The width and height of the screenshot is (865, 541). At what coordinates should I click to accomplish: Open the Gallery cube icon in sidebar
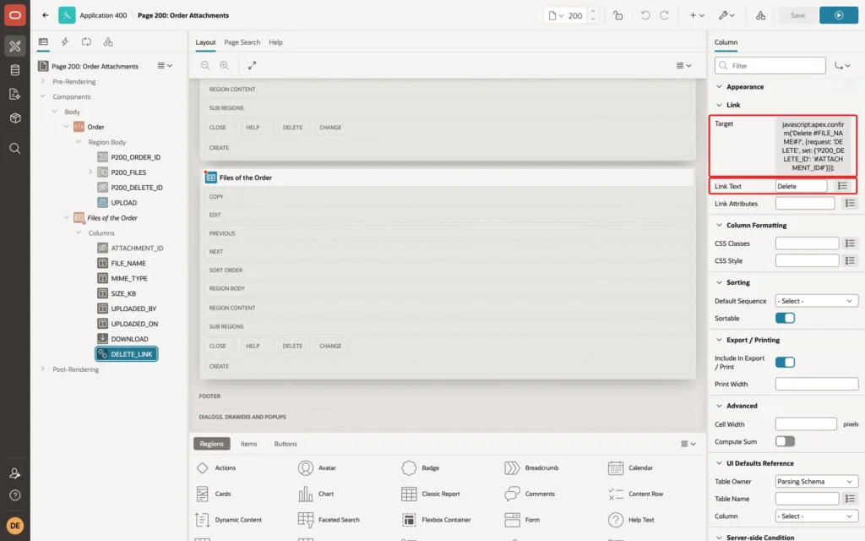tap(15, 118)
